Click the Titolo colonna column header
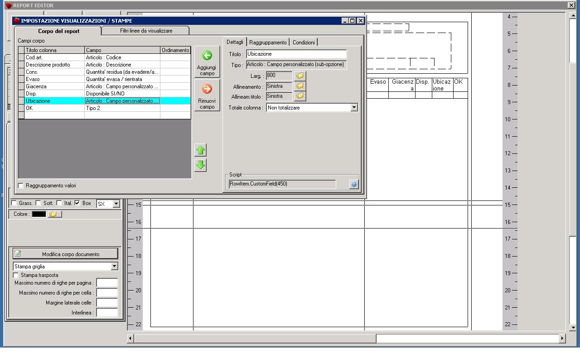The height and width of the screenshot is (362, 580). click(x=54, y=50)
